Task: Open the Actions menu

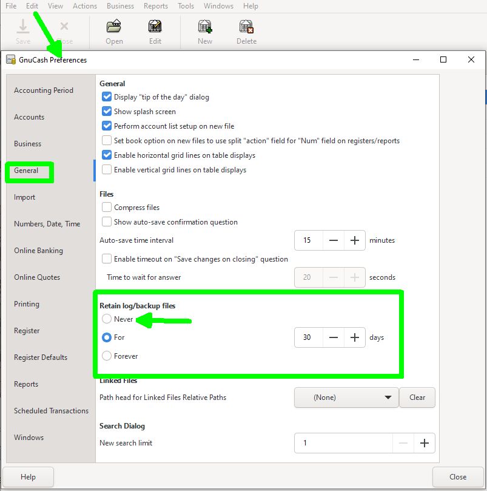Action: [x=85, y=6]
